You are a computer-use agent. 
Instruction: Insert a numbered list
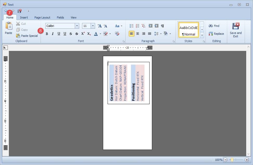(x=138, y=26)
